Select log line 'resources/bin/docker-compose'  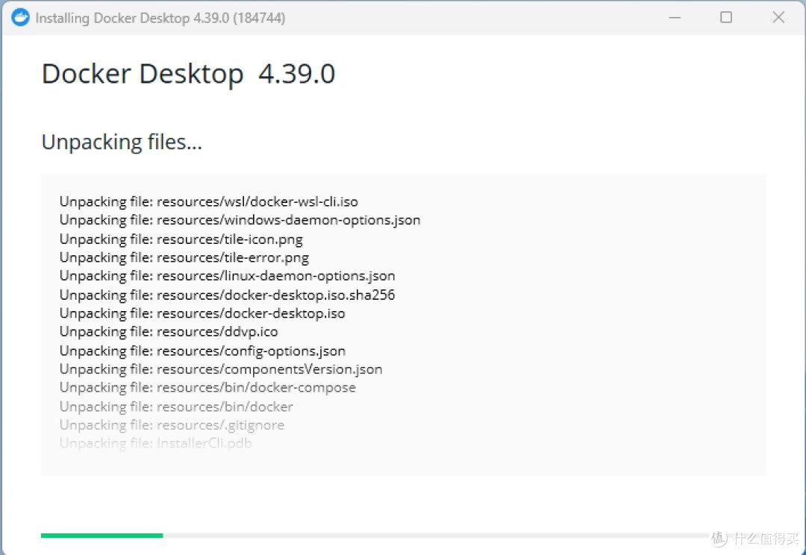click(207, 387)
